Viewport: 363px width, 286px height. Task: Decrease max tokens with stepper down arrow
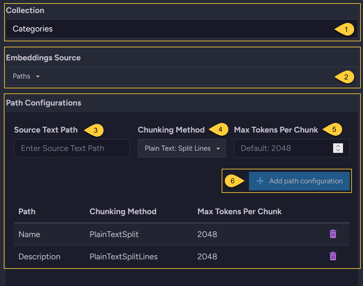click(338, 150)
